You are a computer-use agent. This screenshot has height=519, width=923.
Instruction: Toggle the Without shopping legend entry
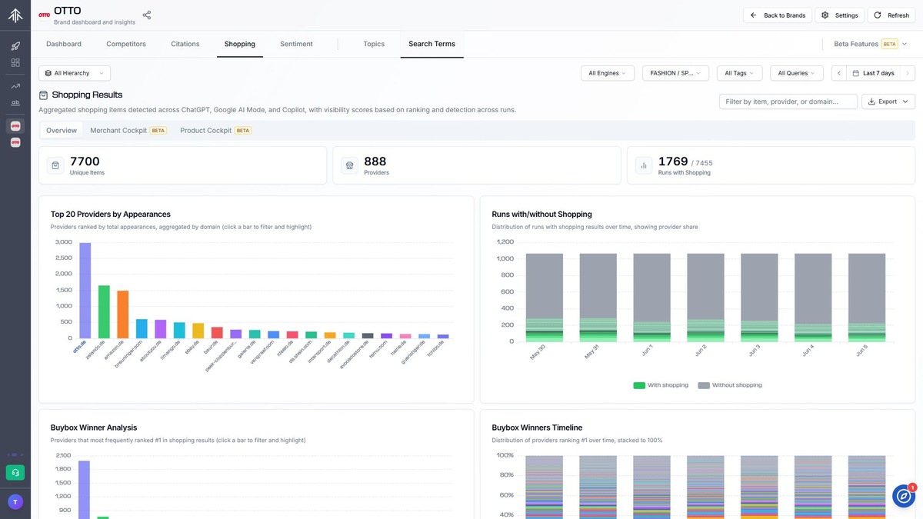[730, 385]
